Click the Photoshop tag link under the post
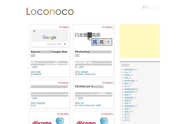Image resolution: width=186 pixels, height=124 pixels. click(x=90, y=74)
